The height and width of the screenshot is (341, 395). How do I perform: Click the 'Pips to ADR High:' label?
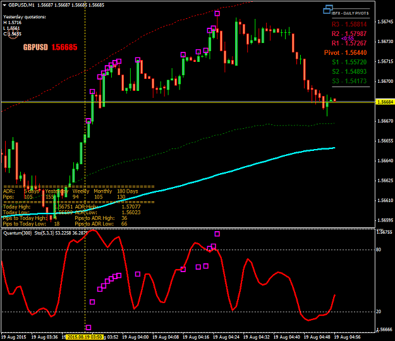tap(95, 218)
